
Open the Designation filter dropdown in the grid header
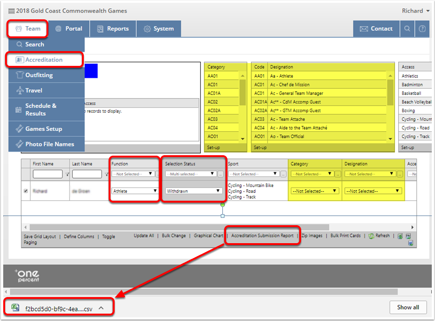pyautogui.click(x=370, y=174)
